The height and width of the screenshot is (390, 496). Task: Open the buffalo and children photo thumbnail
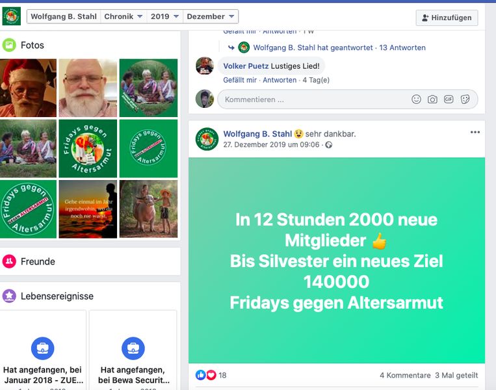pyautogui.click(x=148, y=209)
